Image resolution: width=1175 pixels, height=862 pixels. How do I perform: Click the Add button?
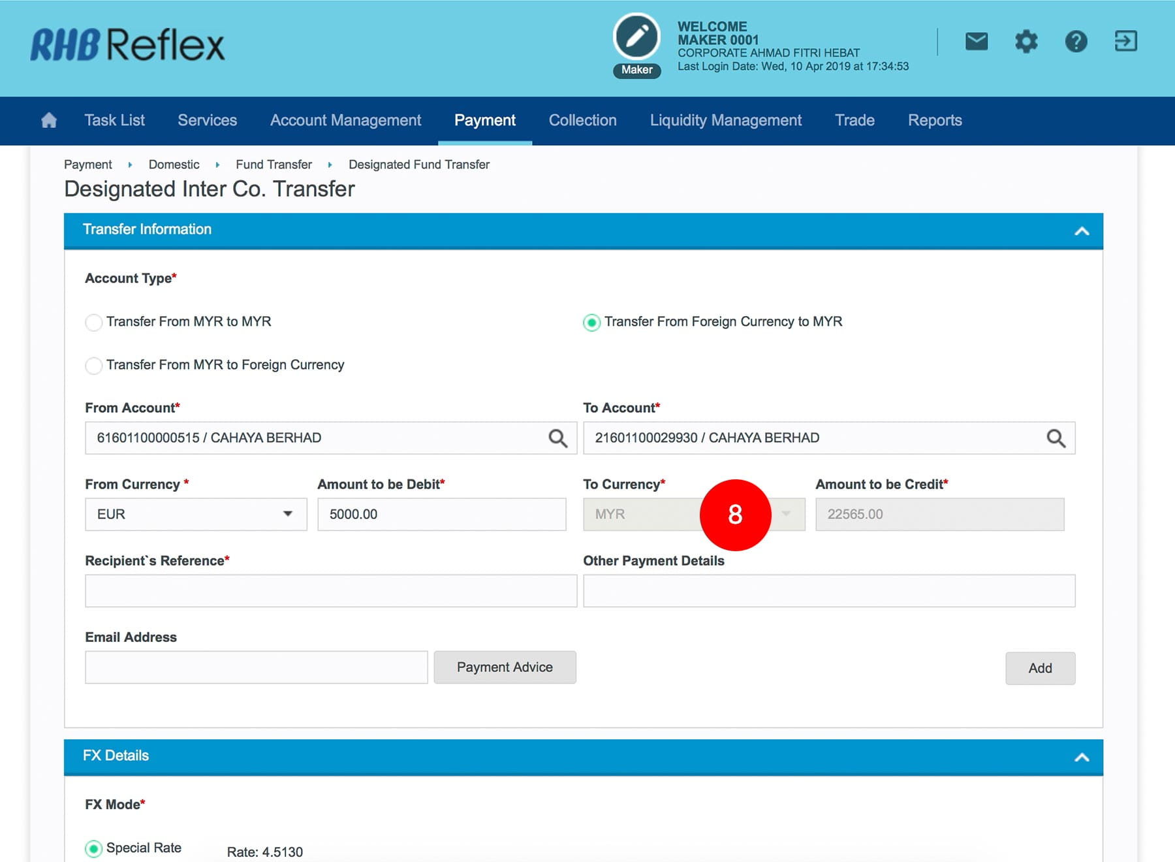pyautogui.click(x=1039, y=668)
